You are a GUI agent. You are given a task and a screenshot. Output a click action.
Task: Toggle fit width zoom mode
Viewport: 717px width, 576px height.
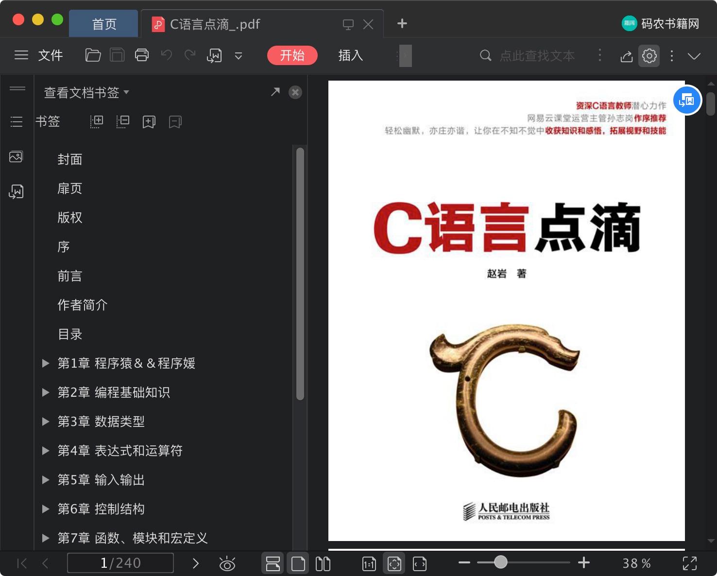point(420,563)
